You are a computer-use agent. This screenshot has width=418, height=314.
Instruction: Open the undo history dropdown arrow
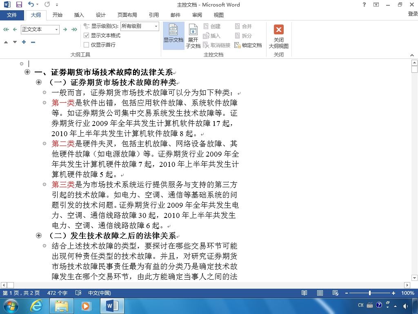[x=37, y=4]
